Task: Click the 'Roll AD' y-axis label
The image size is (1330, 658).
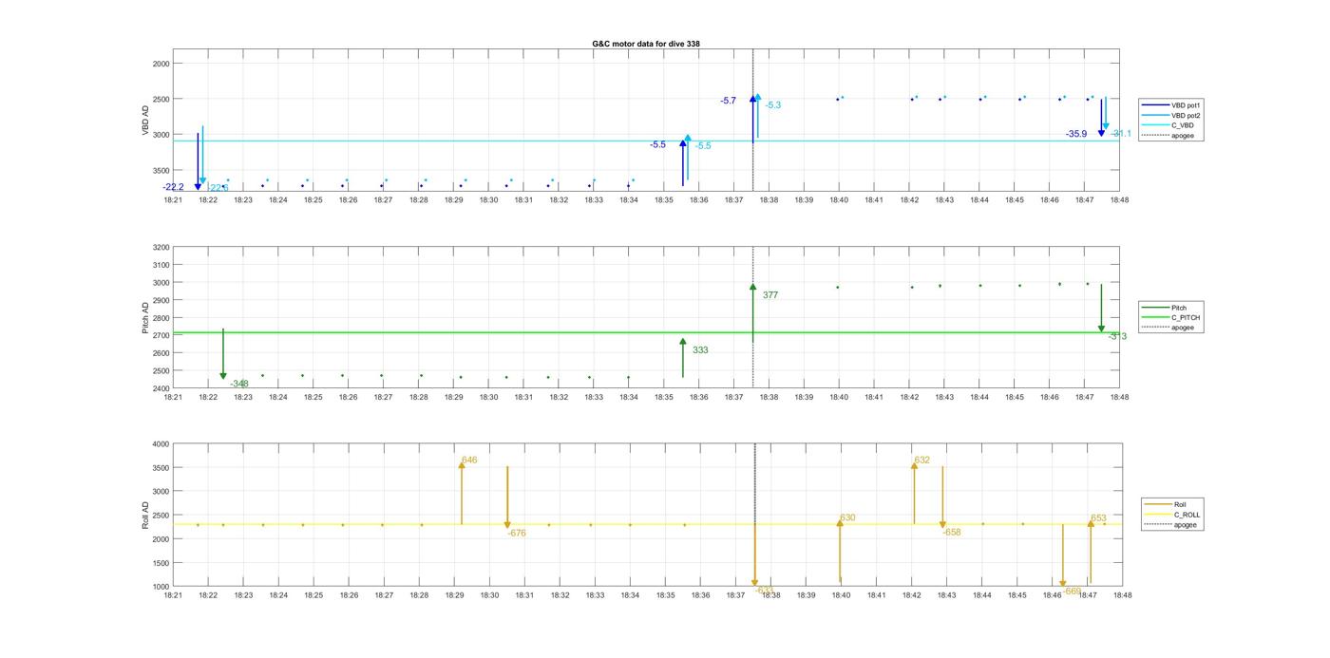Action: coord(146,515)
